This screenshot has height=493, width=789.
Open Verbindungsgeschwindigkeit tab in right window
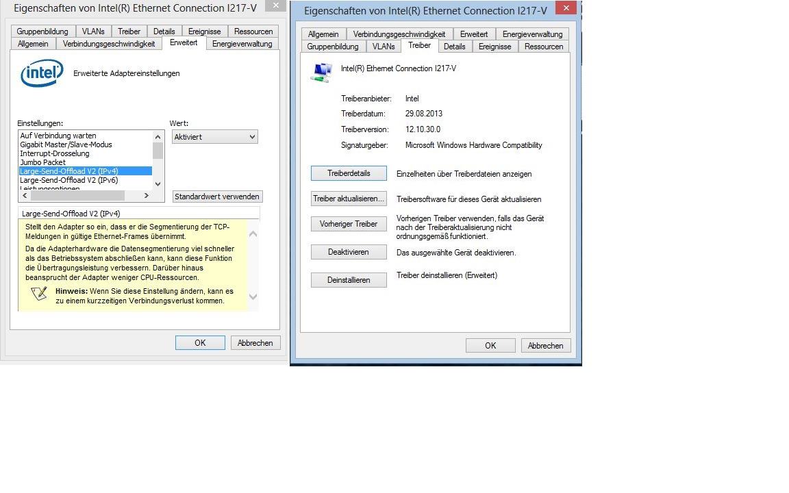click(x=399, y=34)
